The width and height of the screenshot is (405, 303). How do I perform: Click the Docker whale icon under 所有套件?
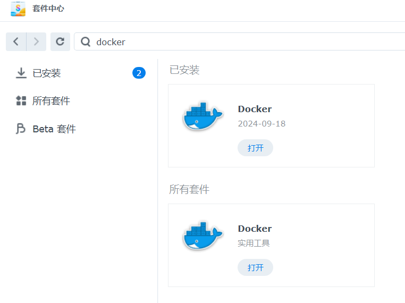pos(203,235)
